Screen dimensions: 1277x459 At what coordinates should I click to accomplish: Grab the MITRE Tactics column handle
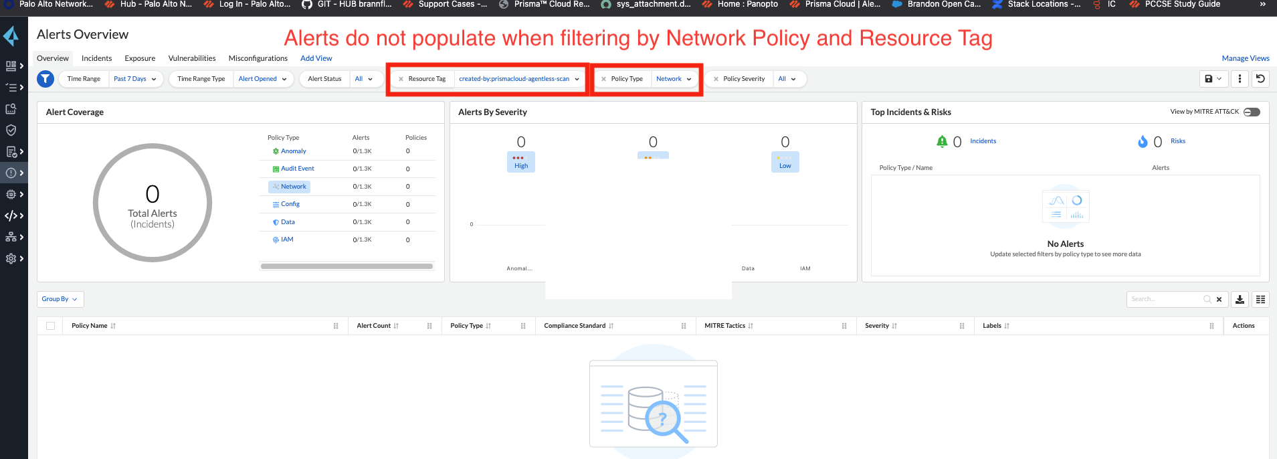pyautogui.click(x=844, y=326)
